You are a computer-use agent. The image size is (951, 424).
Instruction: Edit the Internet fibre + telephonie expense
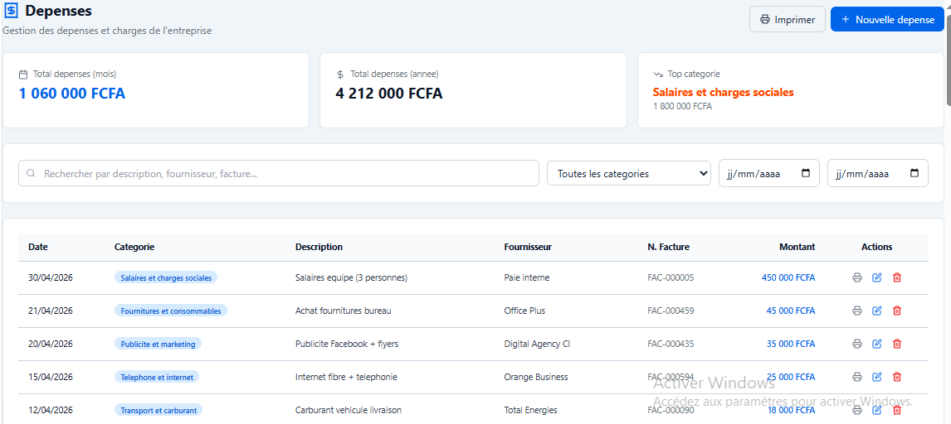[x=876, y=377]
